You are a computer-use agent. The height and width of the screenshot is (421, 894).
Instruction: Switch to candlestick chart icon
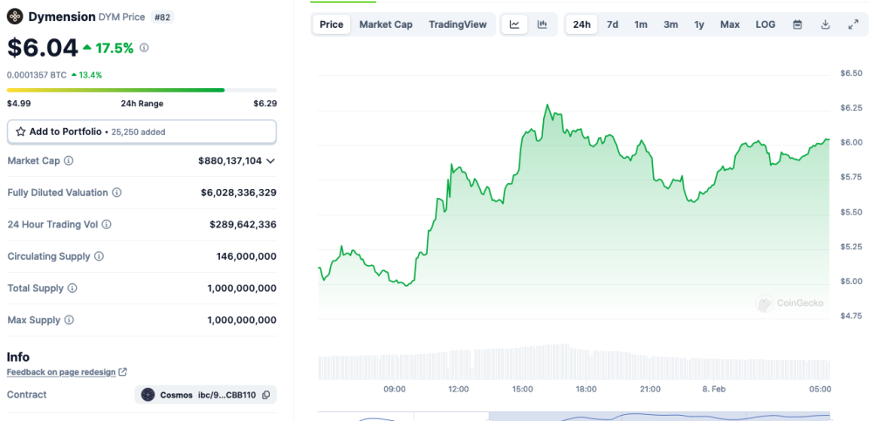click(x=542, y=24)
